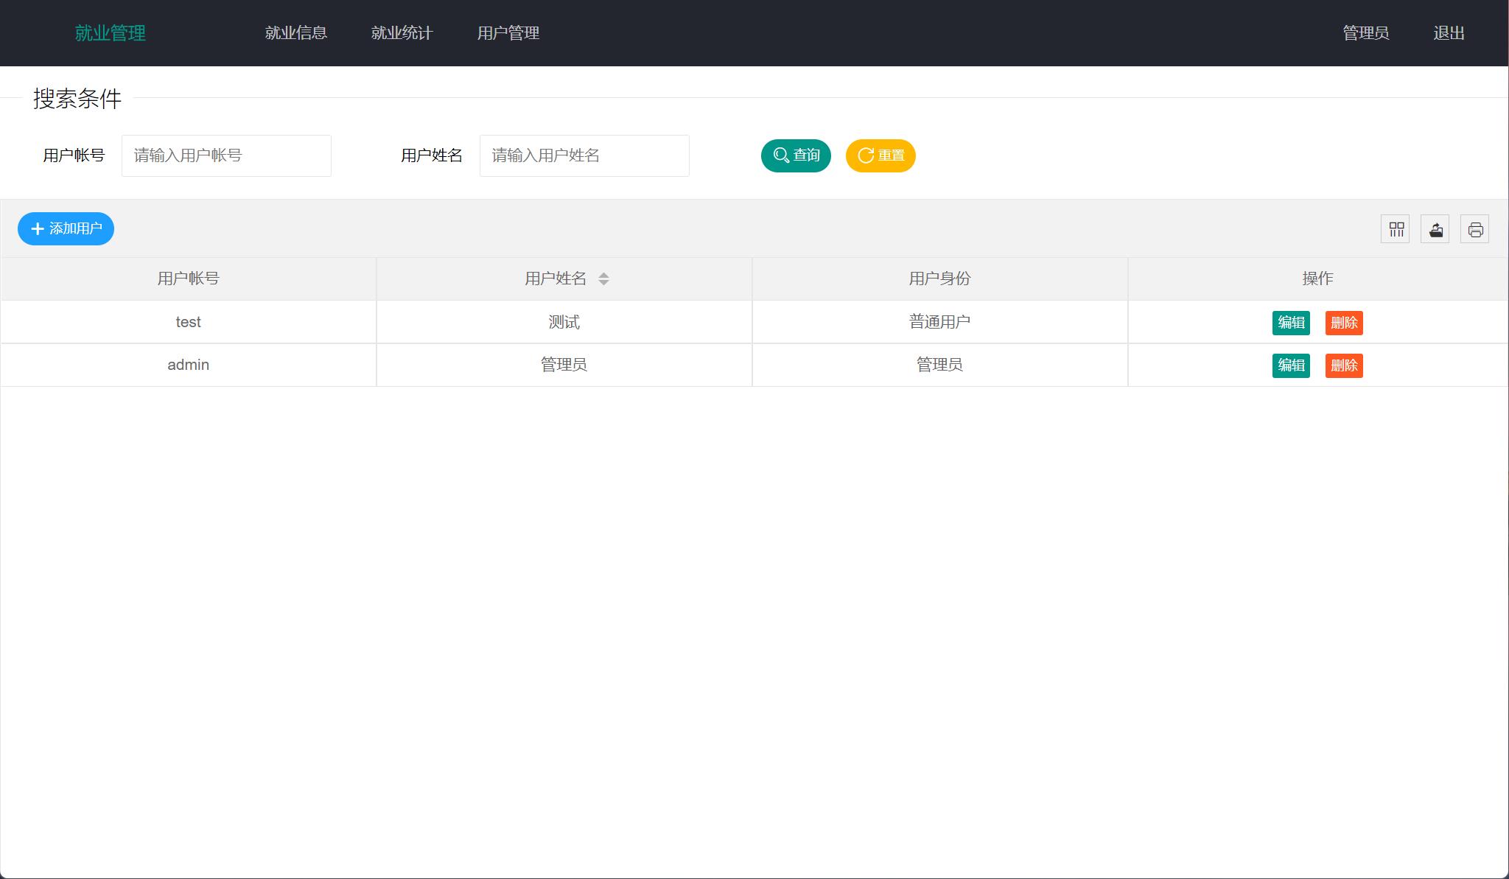Viewport: 1509px width, 879px height.
Task: Click 编辑 on the admin row
Action: [x=1291, y=365]
